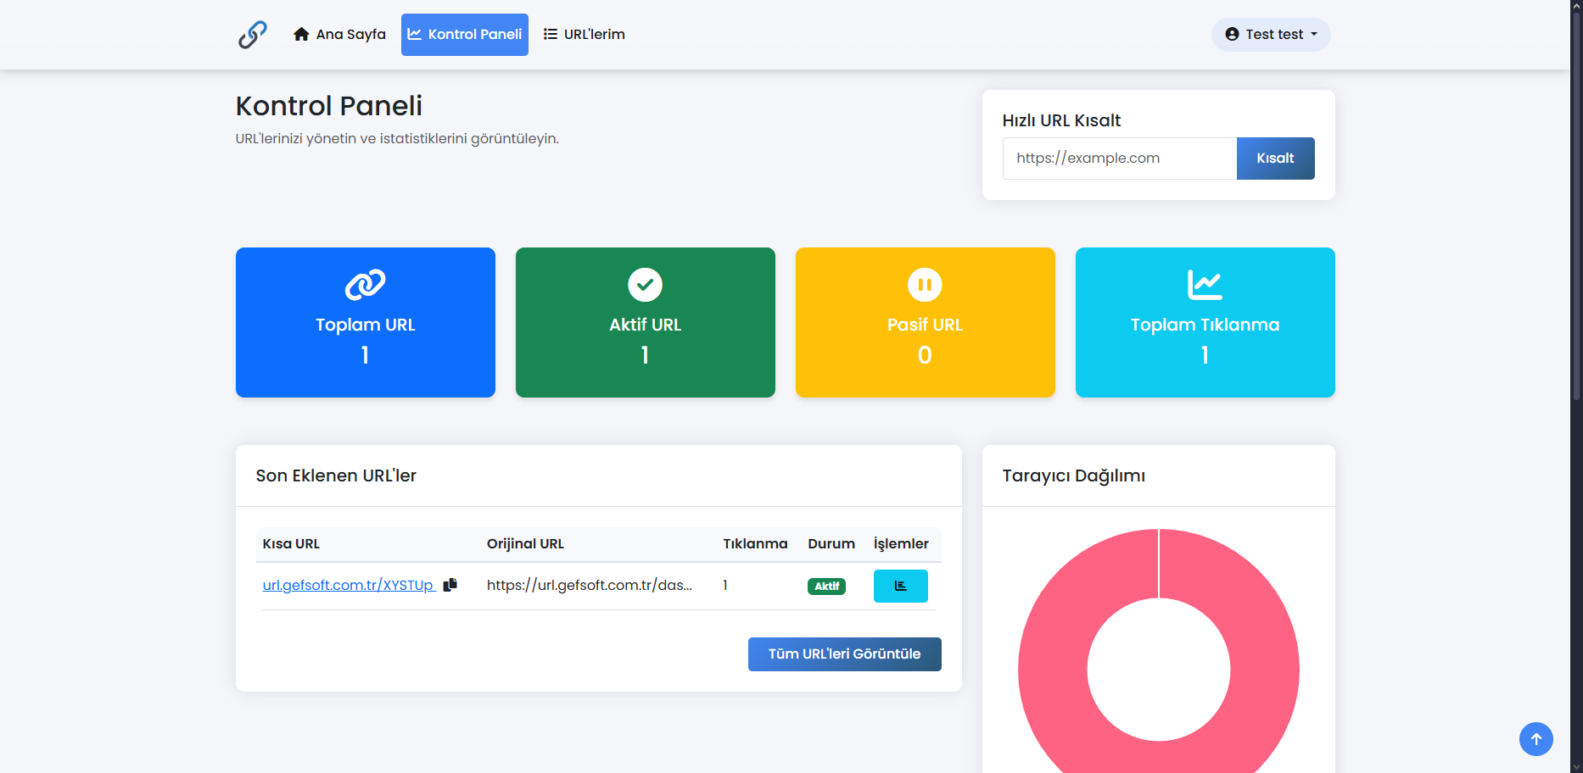This screenshot has height=773, width=1583.
Task: Click the pink browser distribution donut chart
Action: pyautogui.click(x=1052, y=670)
